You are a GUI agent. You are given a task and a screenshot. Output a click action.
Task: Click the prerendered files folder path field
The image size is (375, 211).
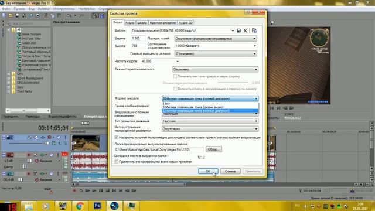point(159,149)
